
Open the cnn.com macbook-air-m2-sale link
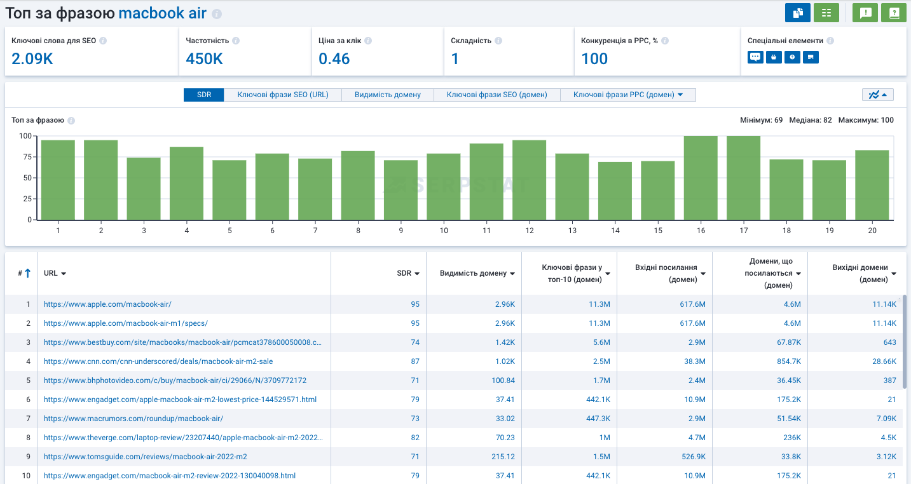pos(158,361)
